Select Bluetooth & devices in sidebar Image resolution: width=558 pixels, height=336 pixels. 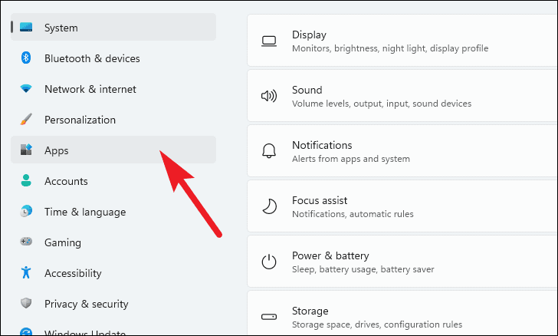click(113, 58)
